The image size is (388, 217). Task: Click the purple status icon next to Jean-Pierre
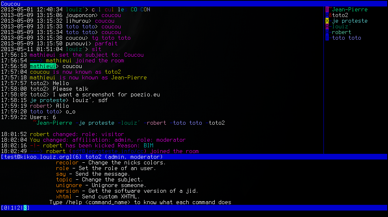pyautogui.click(x=327, y=9)
